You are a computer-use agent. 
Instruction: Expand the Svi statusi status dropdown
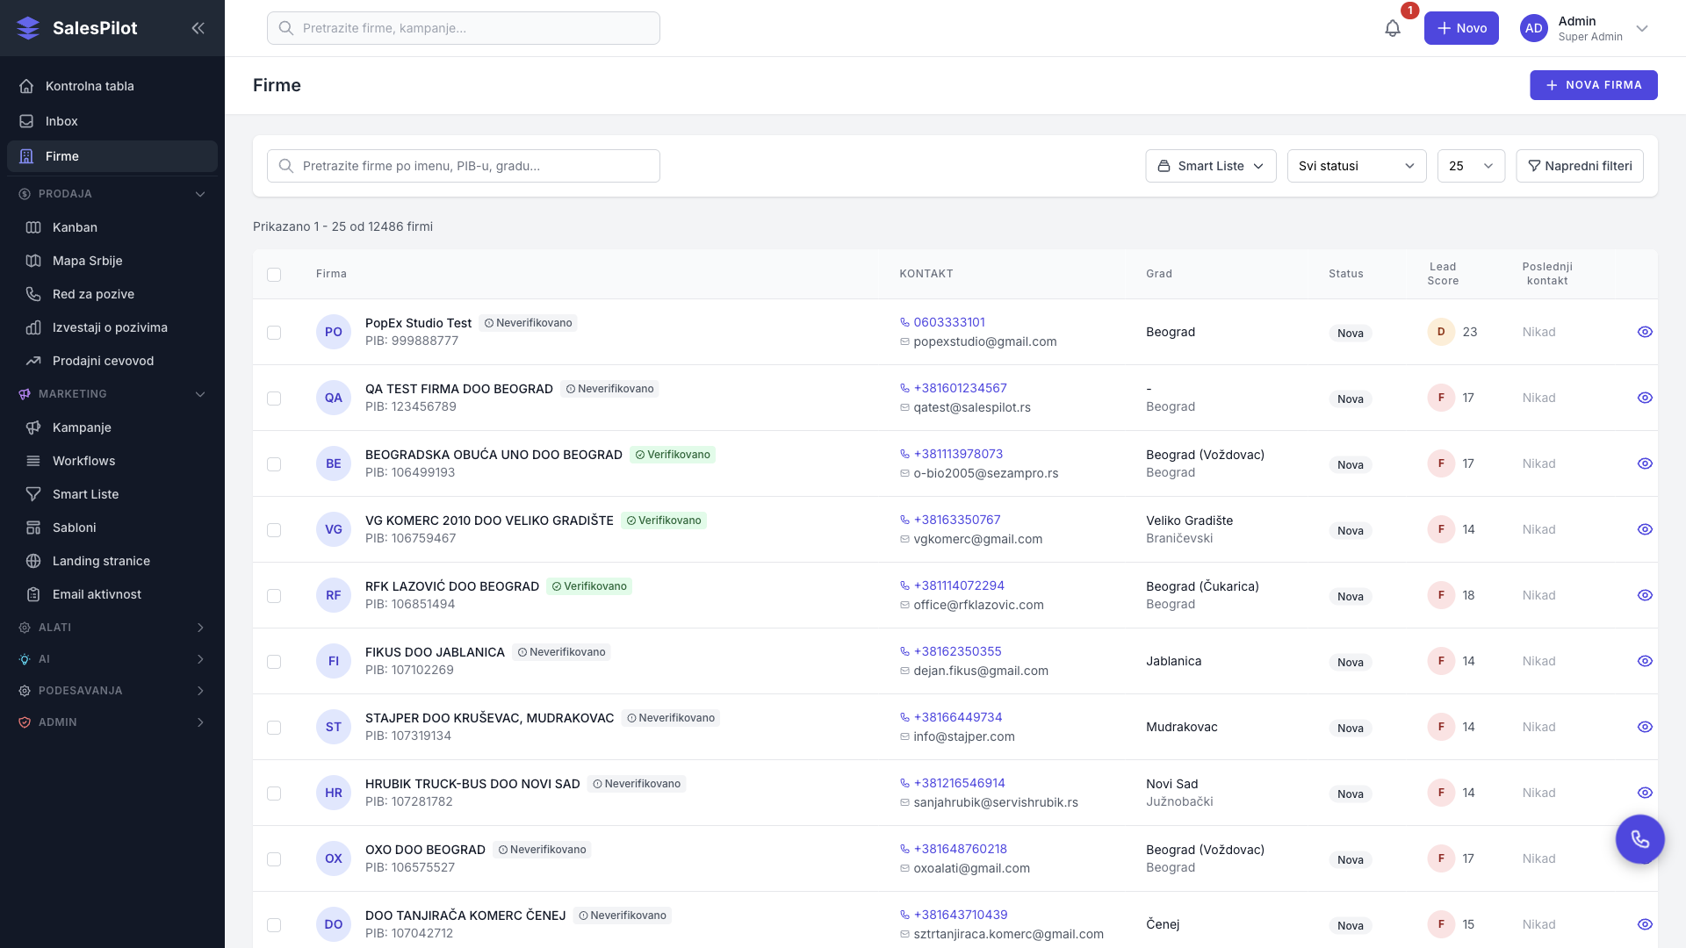tap(1356, 166)
